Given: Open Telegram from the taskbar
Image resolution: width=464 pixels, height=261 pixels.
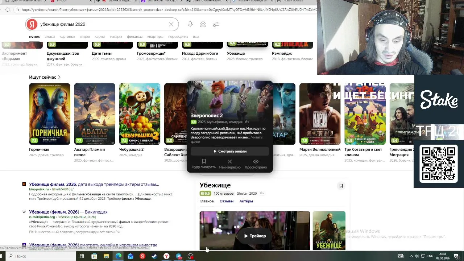Looking at the screenshot, I should [179, 256].
